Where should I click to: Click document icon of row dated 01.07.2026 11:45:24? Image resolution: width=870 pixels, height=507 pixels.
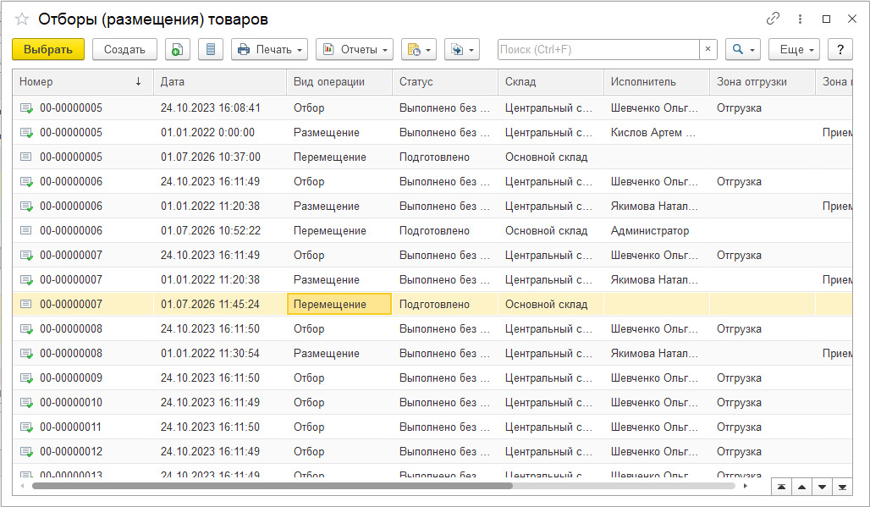click(x=25, y=304)
